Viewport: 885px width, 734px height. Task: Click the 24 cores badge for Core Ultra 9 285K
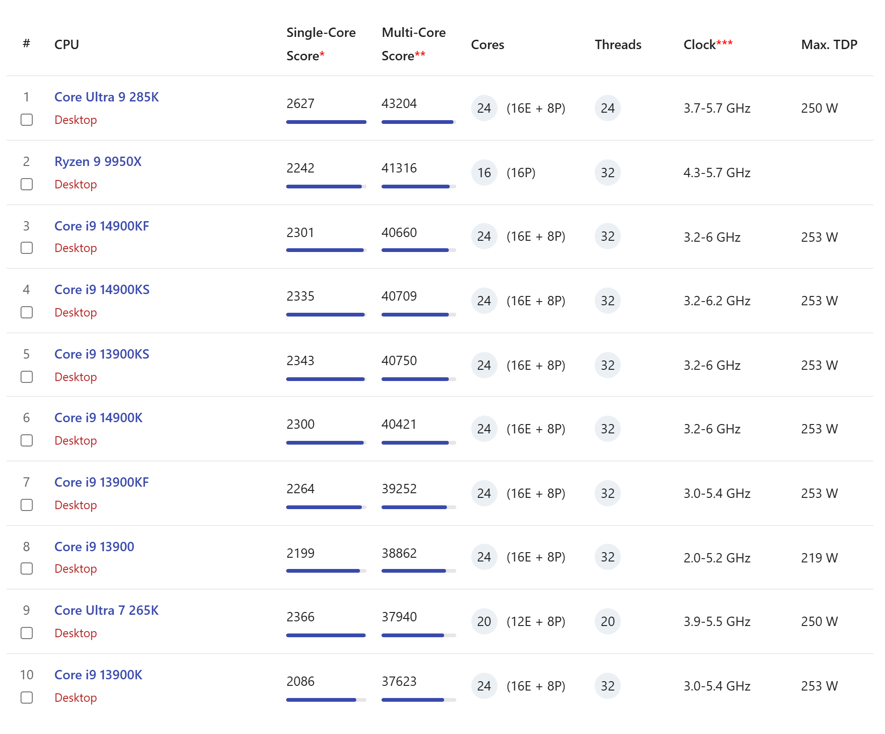484,108
